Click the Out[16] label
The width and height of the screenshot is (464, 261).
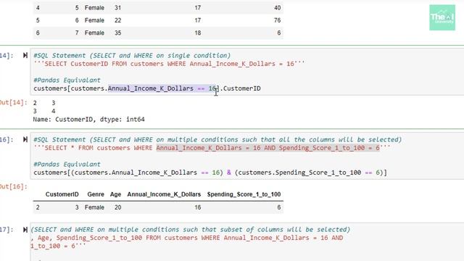[14, 186]
